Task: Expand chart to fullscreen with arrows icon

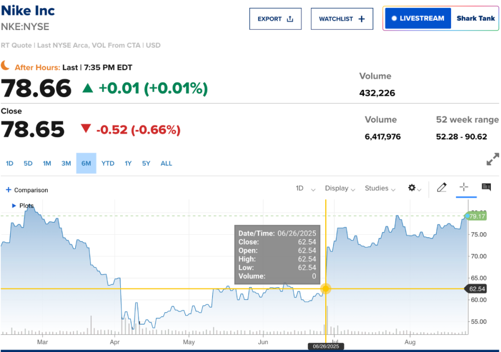Action: coord(492,159)
